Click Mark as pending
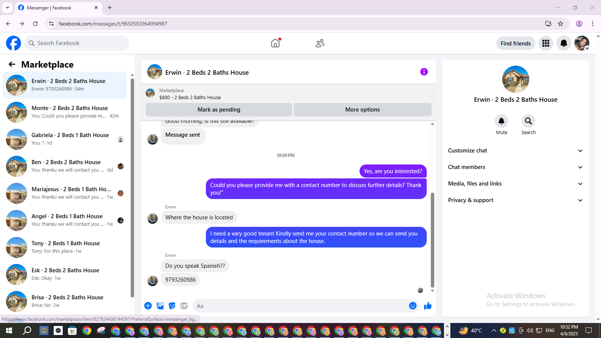The image size is (601, 338). pyautogui.click(x=219, y=110)
